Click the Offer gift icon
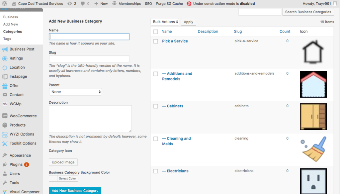Viewport: 340px width, 194px height. coord(5,86)
